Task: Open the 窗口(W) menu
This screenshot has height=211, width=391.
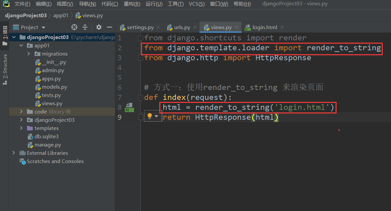Action: [219, 4]
